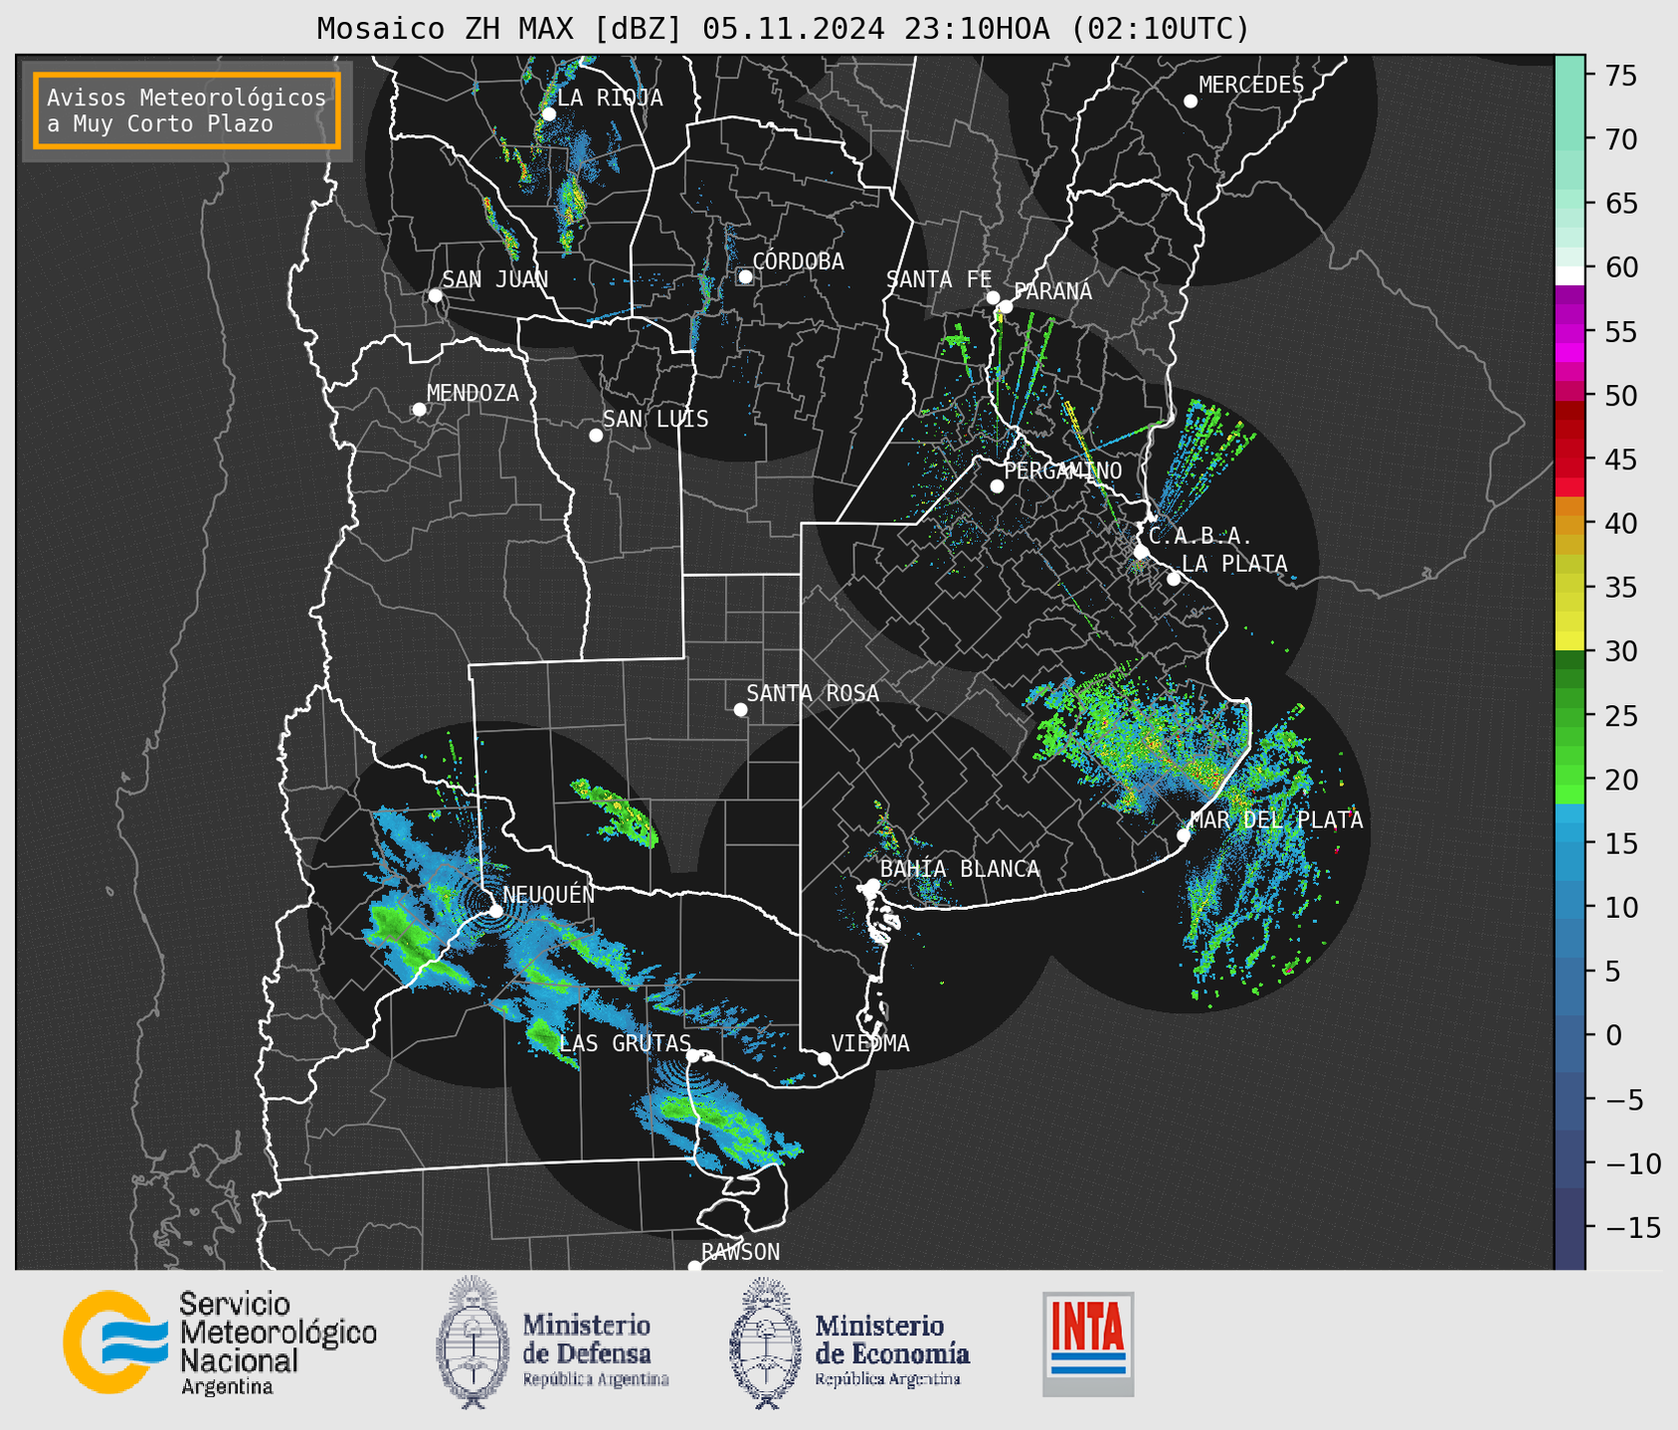This screenshot has height=1430, width=1678.
Task: Click the NEUQUÉN label text
Action: pos(549,895)
